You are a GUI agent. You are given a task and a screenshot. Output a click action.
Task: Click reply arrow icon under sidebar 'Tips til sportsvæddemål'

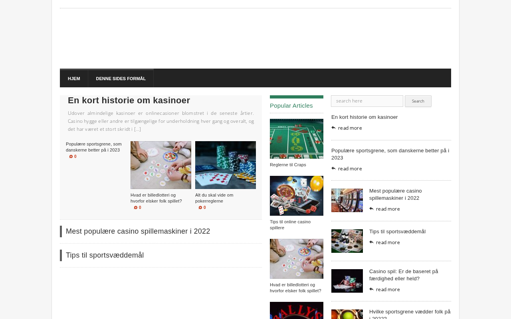372,242
